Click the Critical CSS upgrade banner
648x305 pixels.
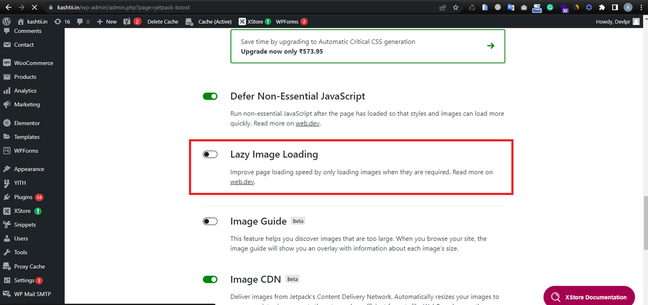pyautogui.click(x=368, y=46)
